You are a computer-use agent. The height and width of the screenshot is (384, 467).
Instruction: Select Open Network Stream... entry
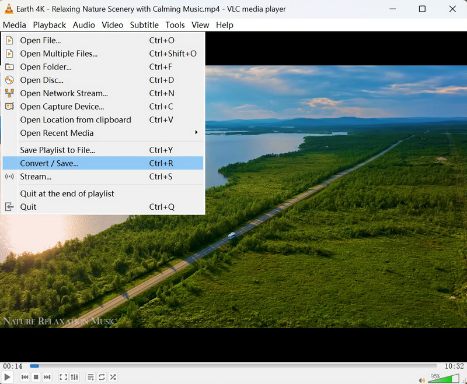pos(103,93)
